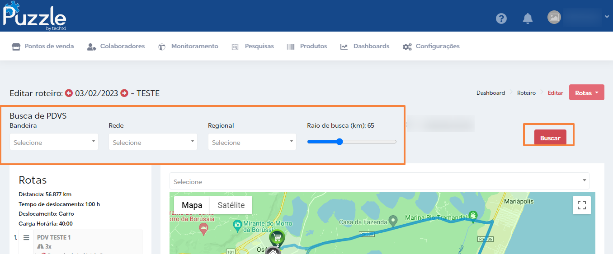Screen dimensions: 613x254
Task: Click the Dashboard breadcrumb link
Action: click(490, 93)
